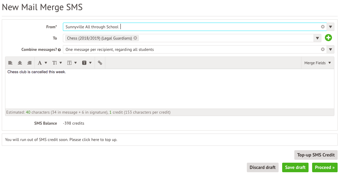
Task: Center-align the message text
Action: click(20, 63)
